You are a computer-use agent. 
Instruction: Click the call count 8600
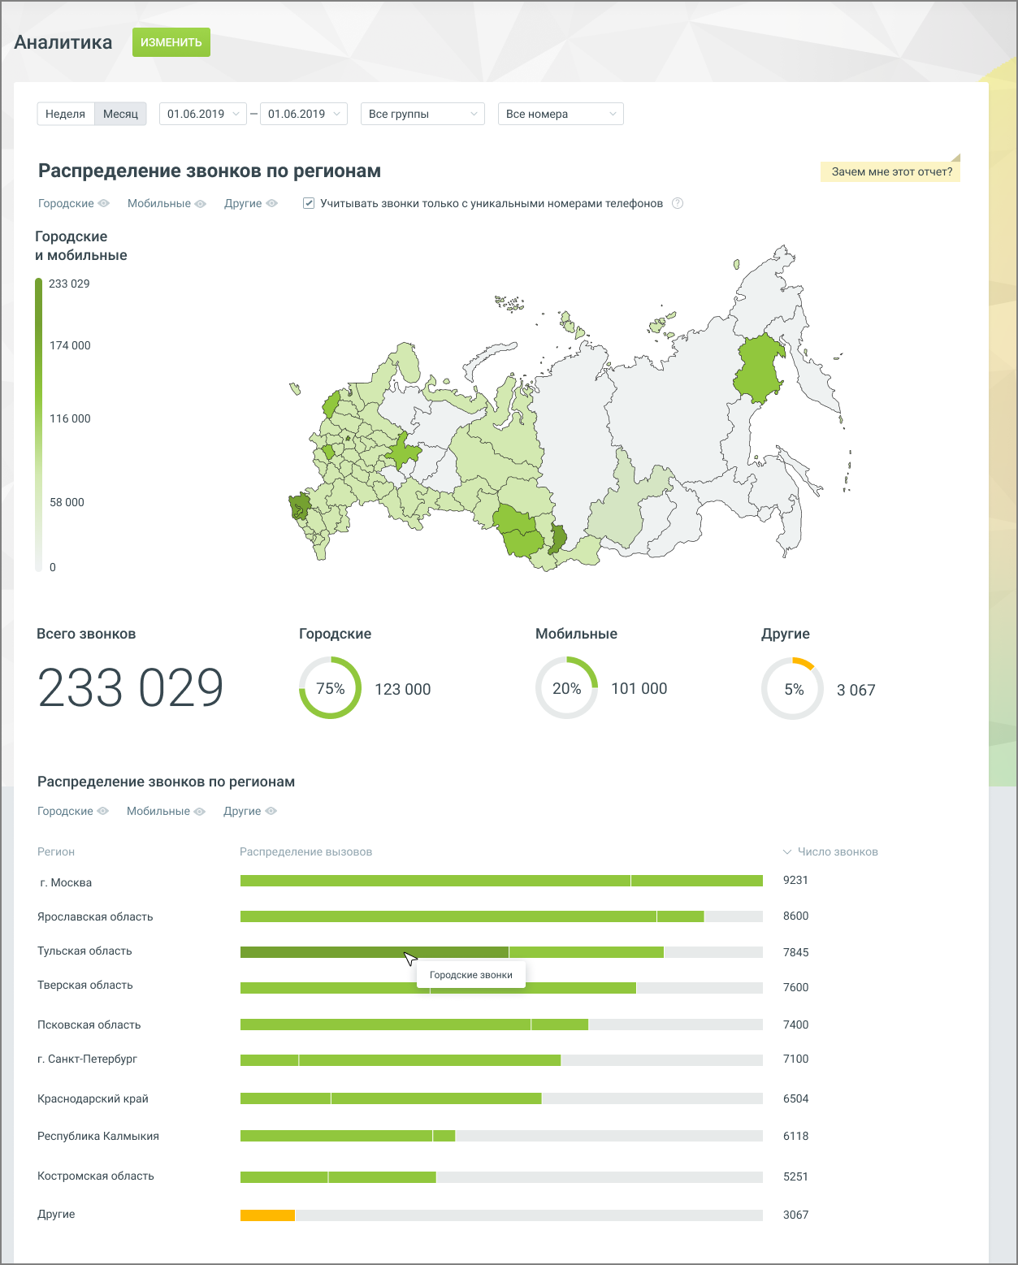coord(795,916)
